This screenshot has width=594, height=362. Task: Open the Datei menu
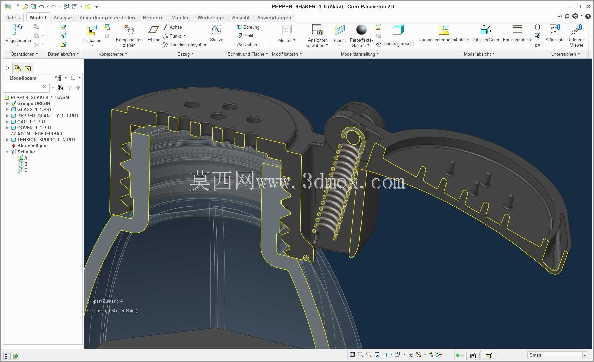point(13,18)
